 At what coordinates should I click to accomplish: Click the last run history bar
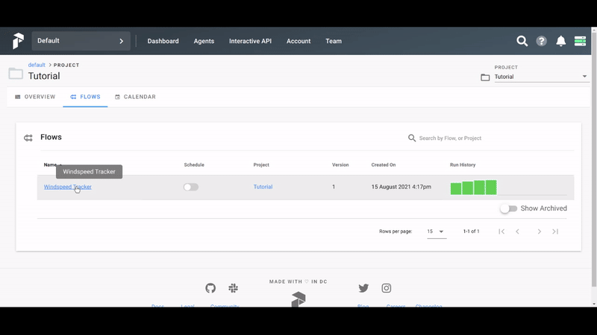[x=491, y=188]
